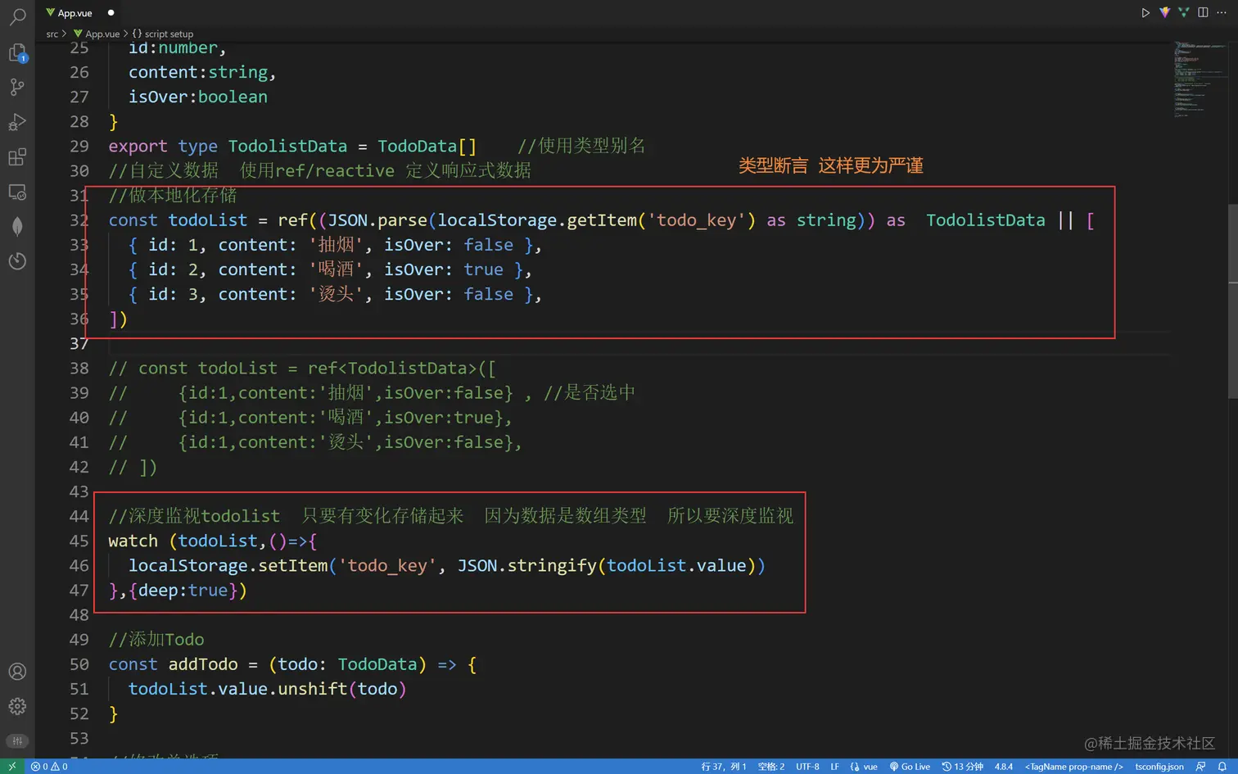Open the Search view in activity bar
The width and height of the screenshot is (1238, 774).
(17, 17)
